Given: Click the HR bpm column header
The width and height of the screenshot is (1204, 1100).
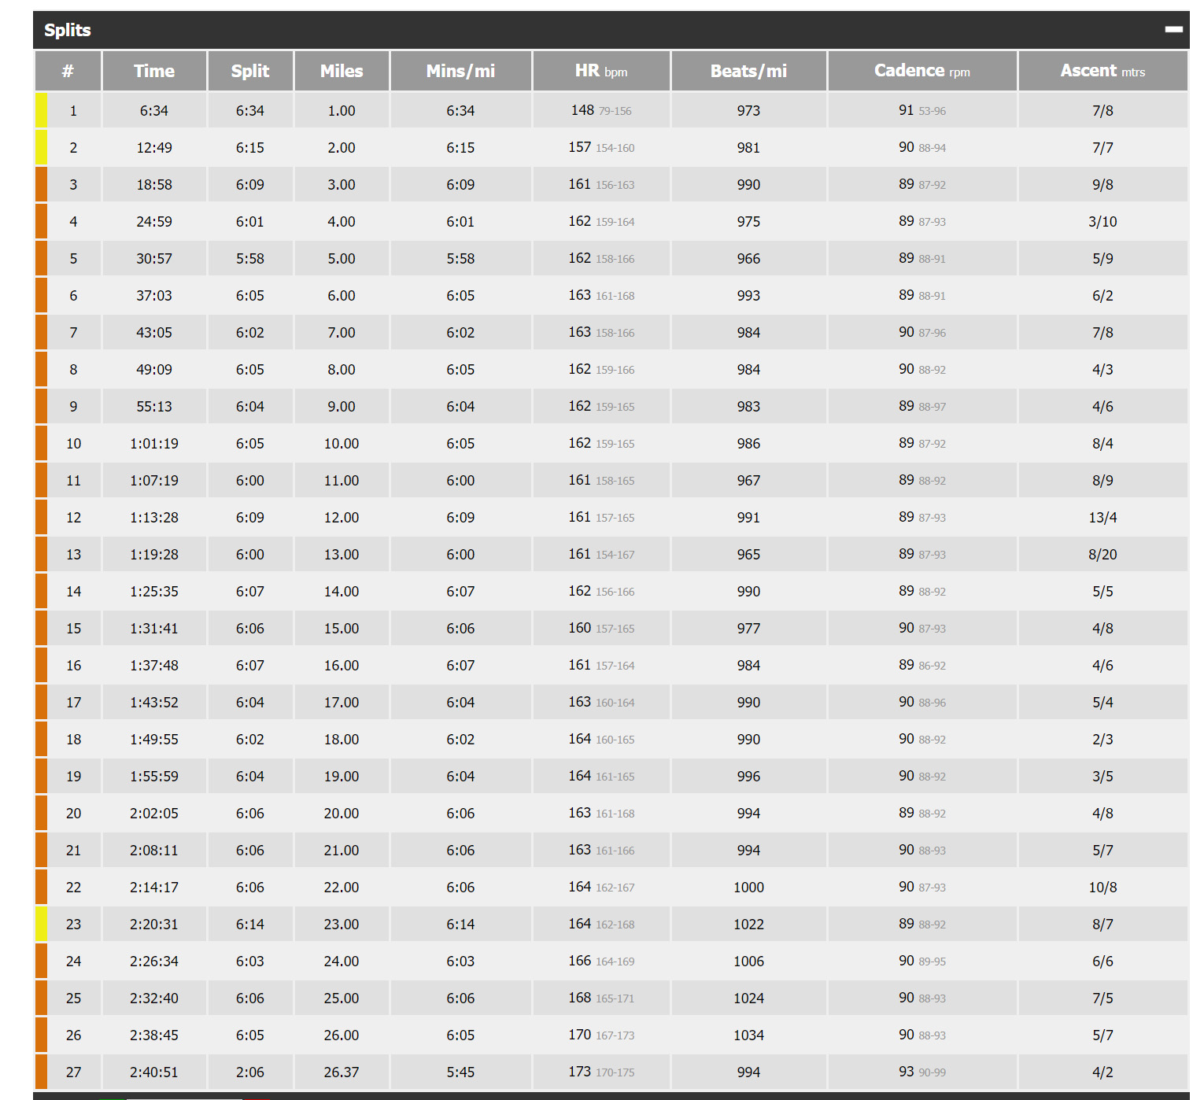Looking at the screenshot, I should [601, 71].
